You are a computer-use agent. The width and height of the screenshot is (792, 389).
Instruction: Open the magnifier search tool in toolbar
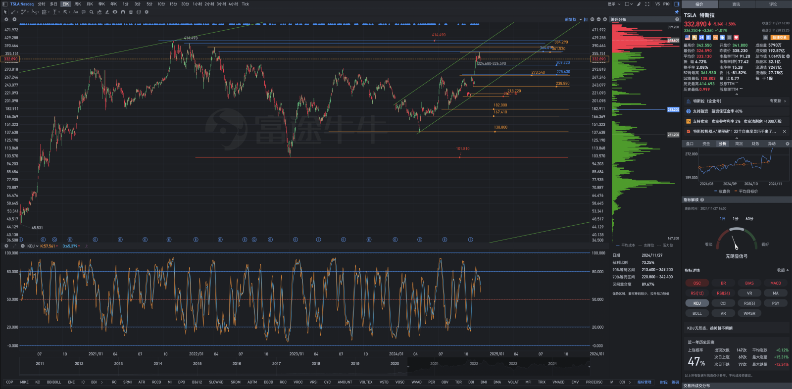click(x=91, y=12)
